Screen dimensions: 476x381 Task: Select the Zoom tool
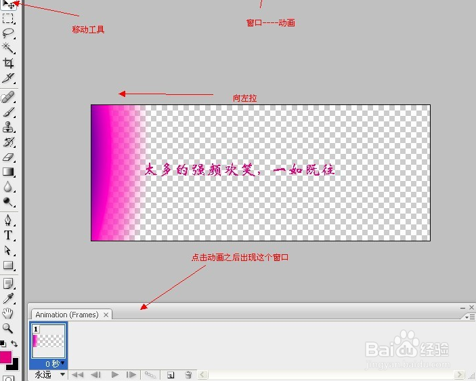pos(8,328)
